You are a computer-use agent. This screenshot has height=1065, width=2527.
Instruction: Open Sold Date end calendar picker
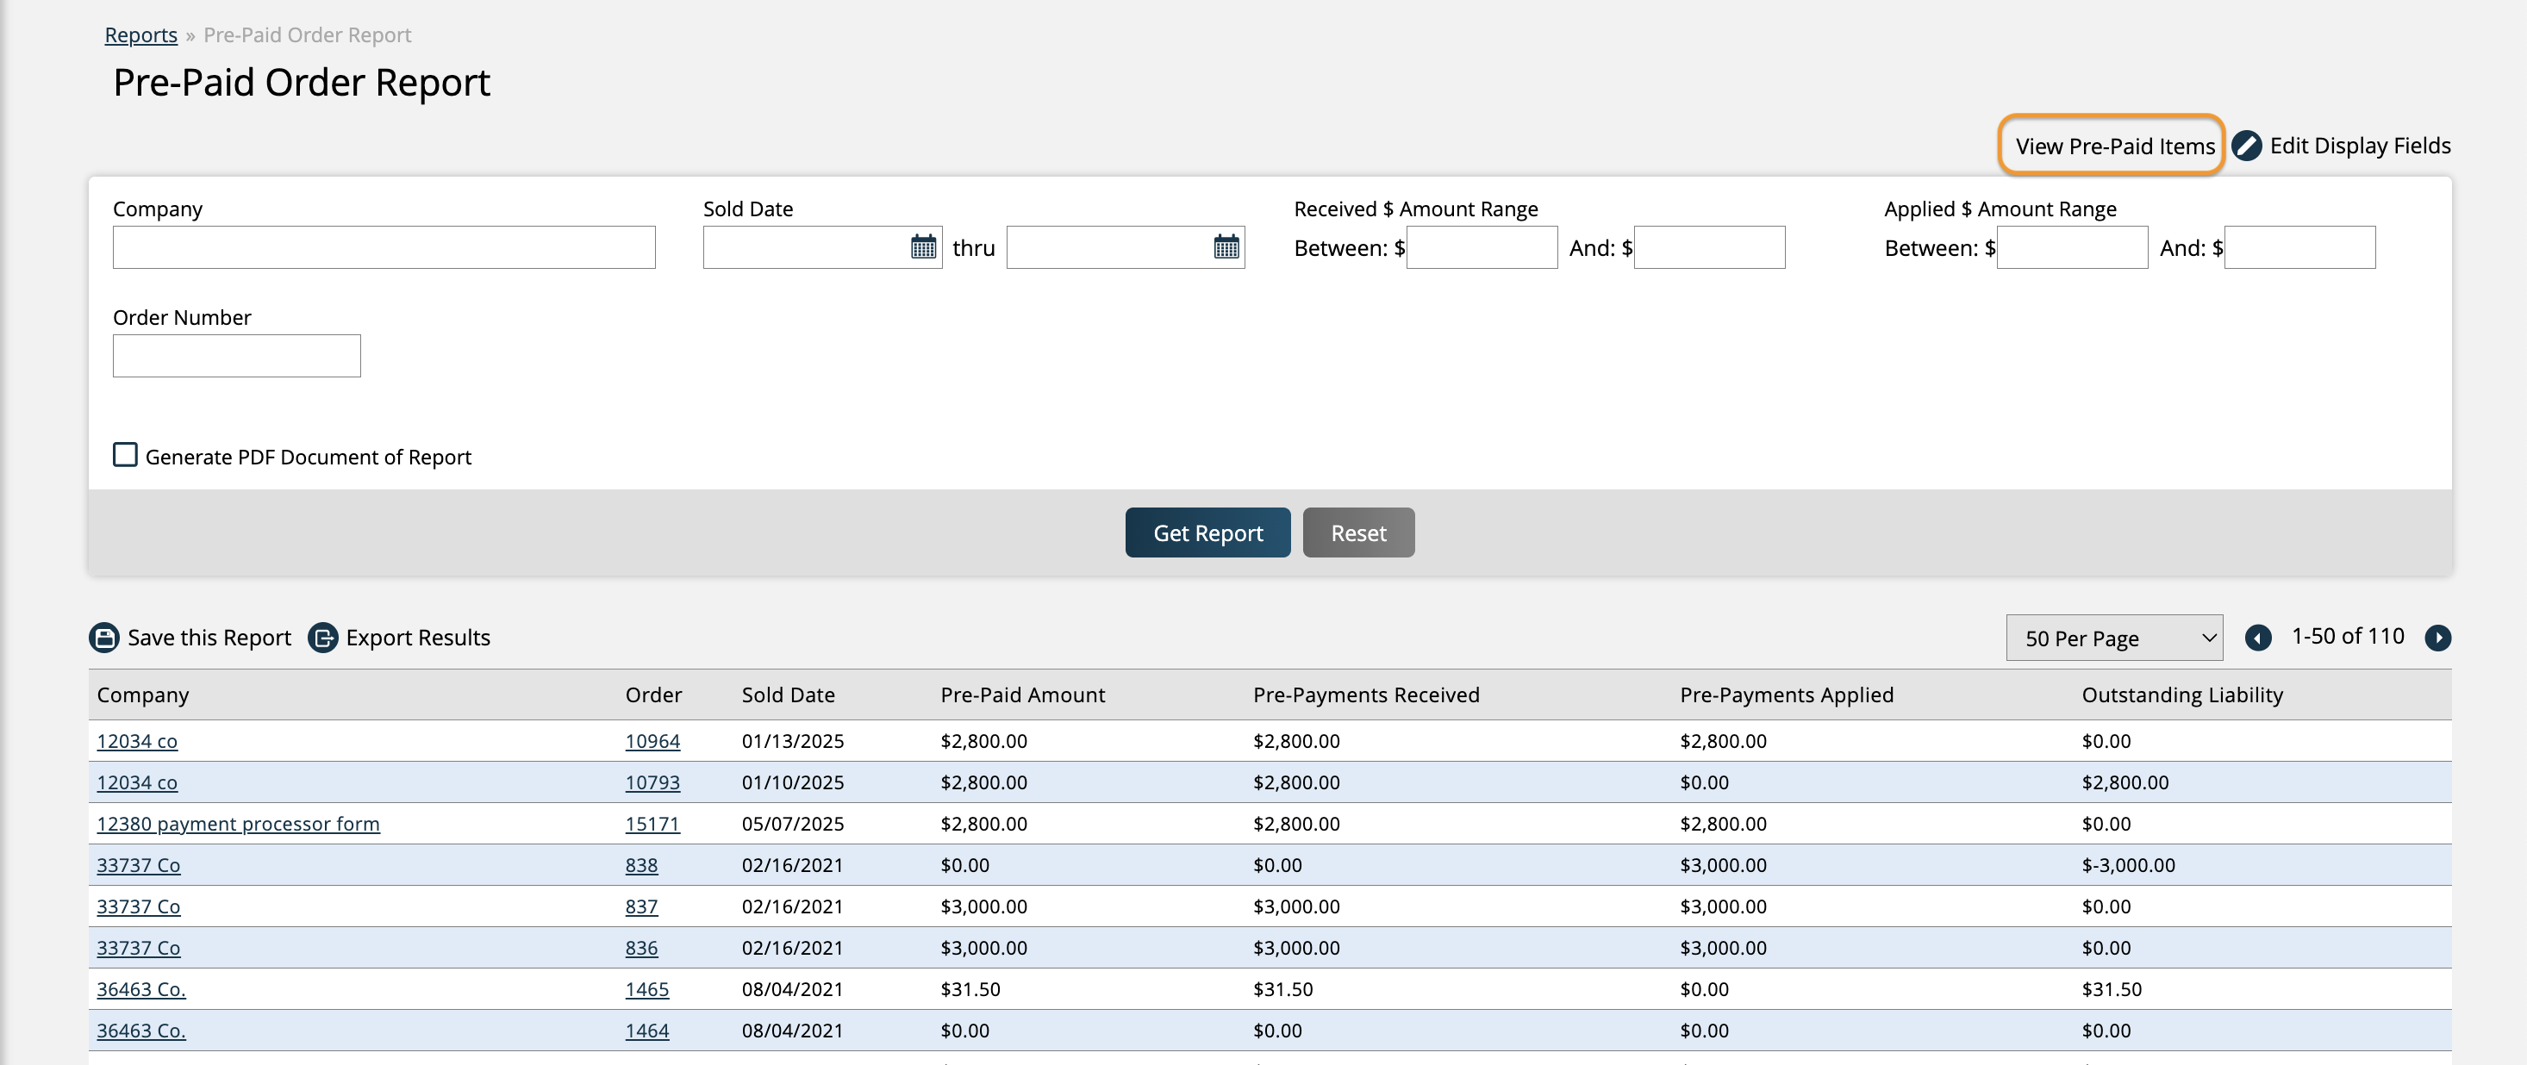1226,247
